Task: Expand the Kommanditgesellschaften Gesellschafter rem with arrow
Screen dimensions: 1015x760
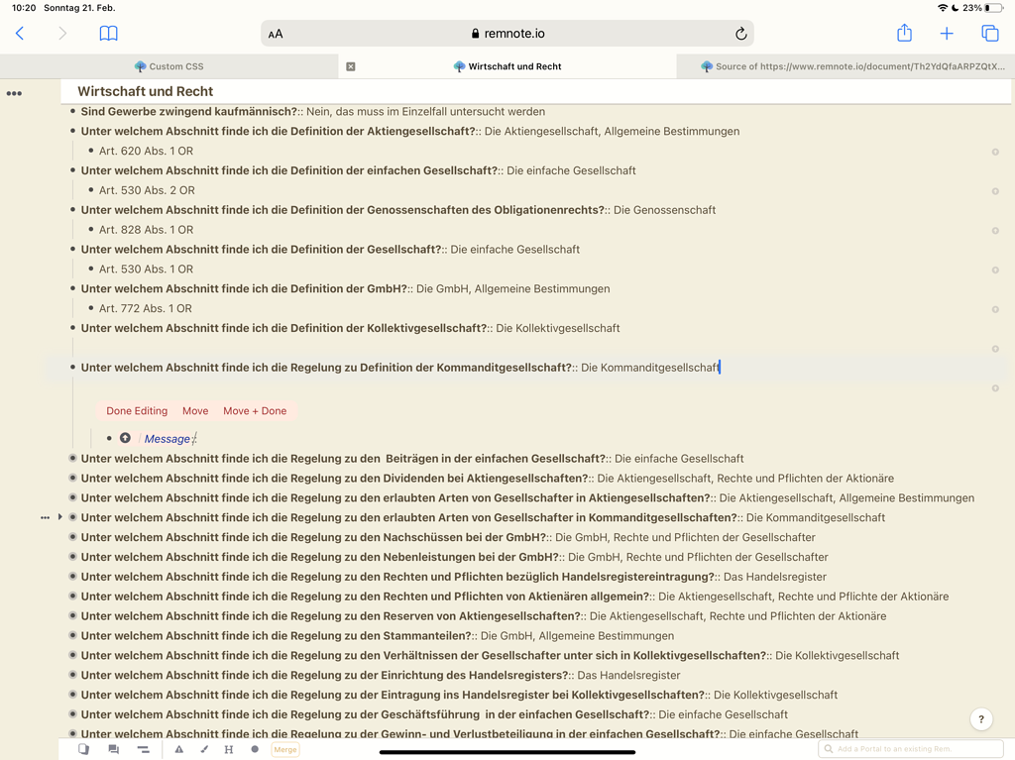Action: click(x=60, y=517)
